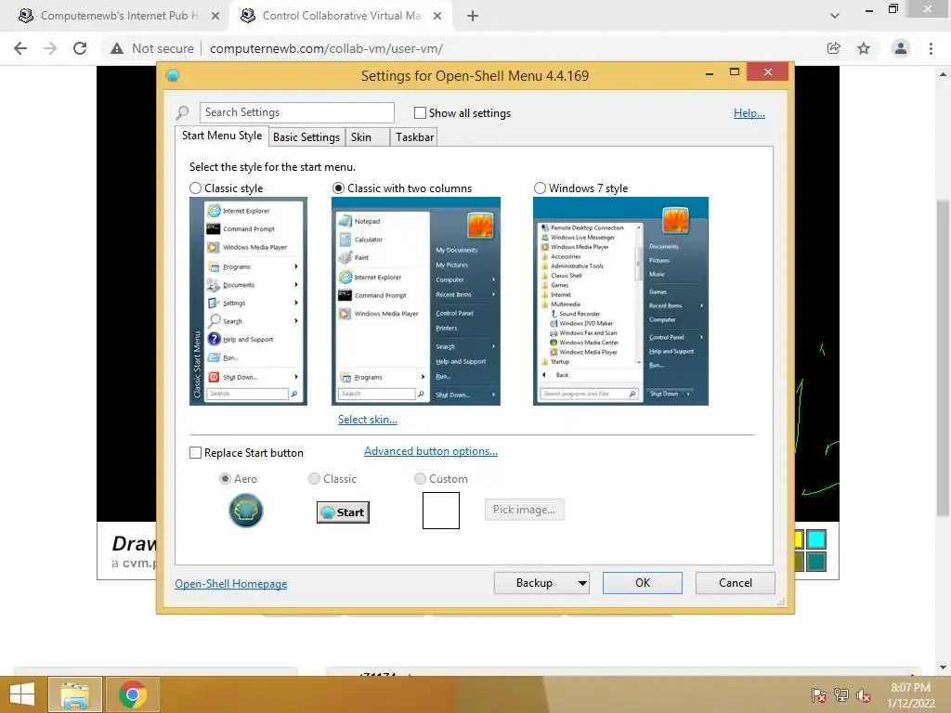Close the Computernewb's Internet Pub tab
The height and width of the screenshot is (713, 951).
click(x=215, y=17)
